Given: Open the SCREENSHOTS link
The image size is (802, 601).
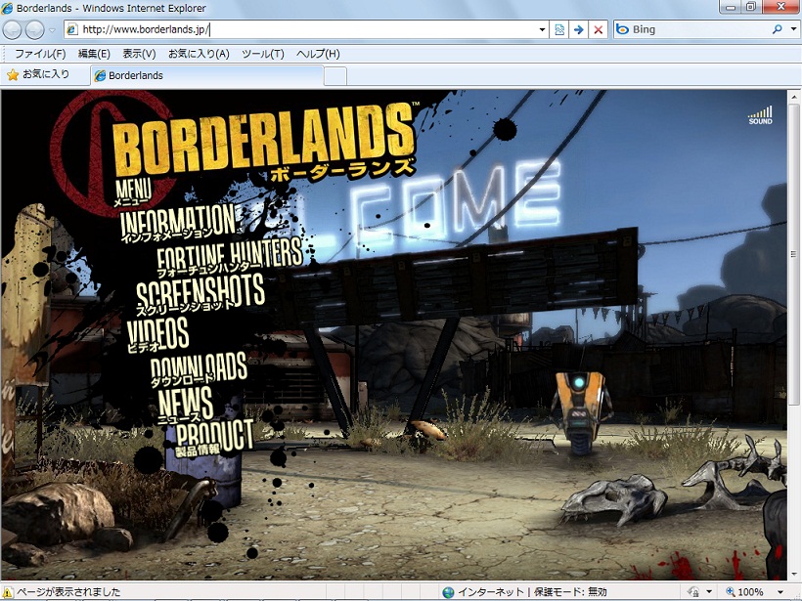Looking at the screenshot, I should [x=200, y=293].
